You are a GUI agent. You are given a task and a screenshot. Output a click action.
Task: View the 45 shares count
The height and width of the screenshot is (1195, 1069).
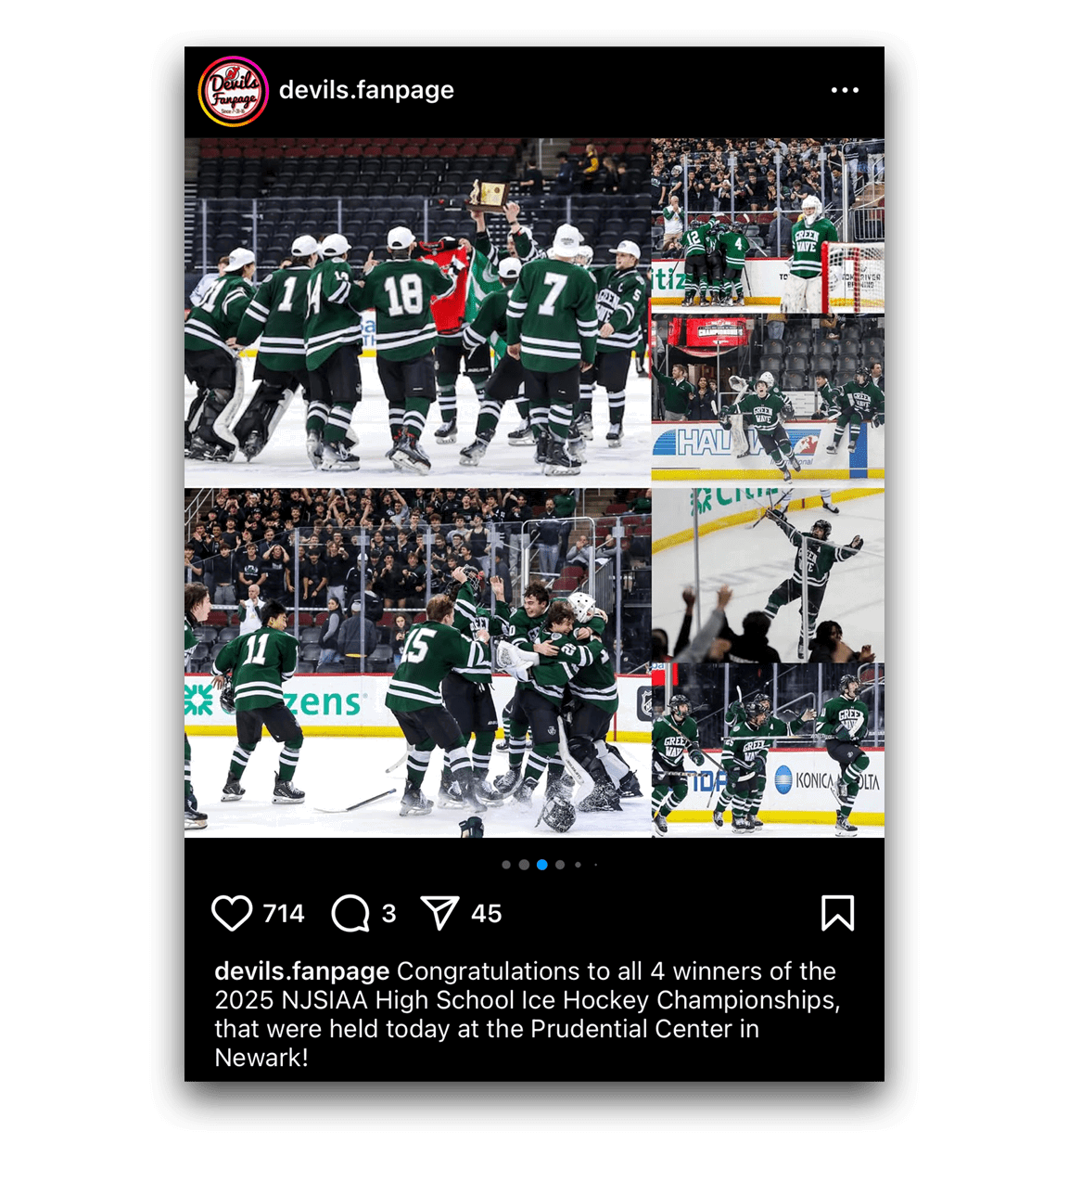(486, 914)
